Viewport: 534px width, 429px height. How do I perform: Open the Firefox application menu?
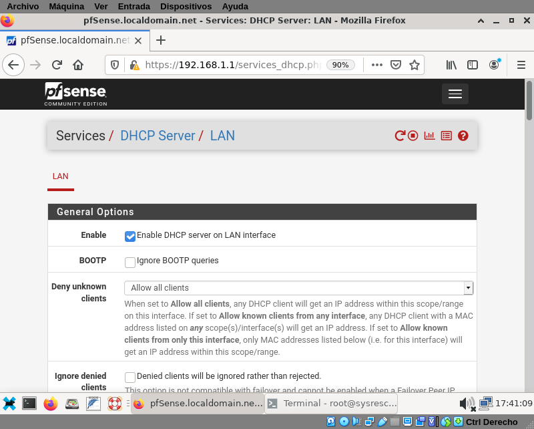(x=521, y=65)
